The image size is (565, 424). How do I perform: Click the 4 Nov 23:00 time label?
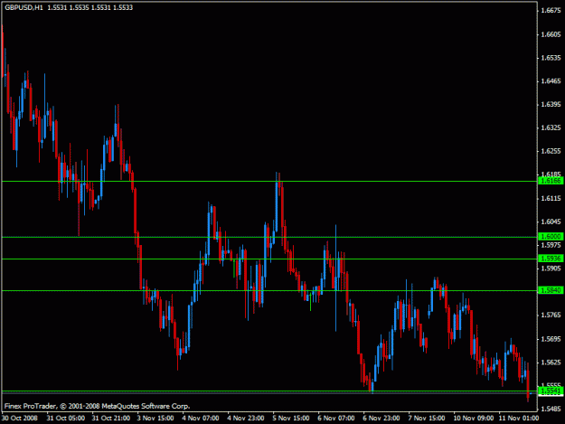(x=246, y=419)
